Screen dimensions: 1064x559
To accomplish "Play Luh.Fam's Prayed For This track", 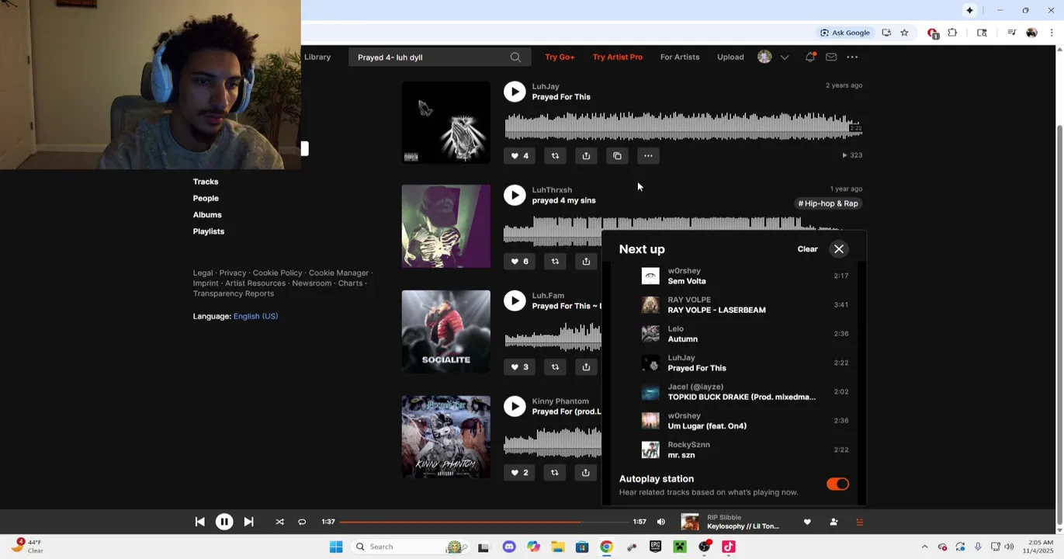I will [x=515, y=300].
